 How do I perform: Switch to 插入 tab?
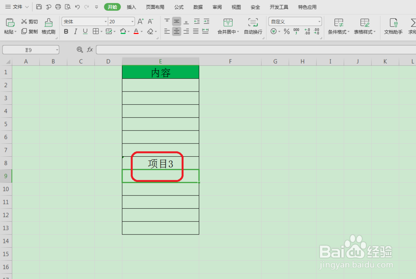tap(131, 7)
